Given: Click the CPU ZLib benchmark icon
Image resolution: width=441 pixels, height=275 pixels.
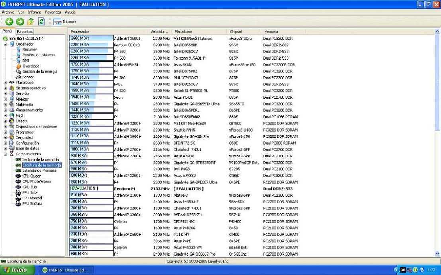Looking at the screenshot, I should [x=18, y=187].
